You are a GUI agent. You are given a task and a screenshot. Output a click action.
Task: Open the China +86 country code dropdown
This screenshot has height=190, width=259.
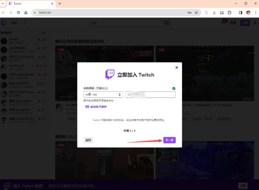point(103,94)
